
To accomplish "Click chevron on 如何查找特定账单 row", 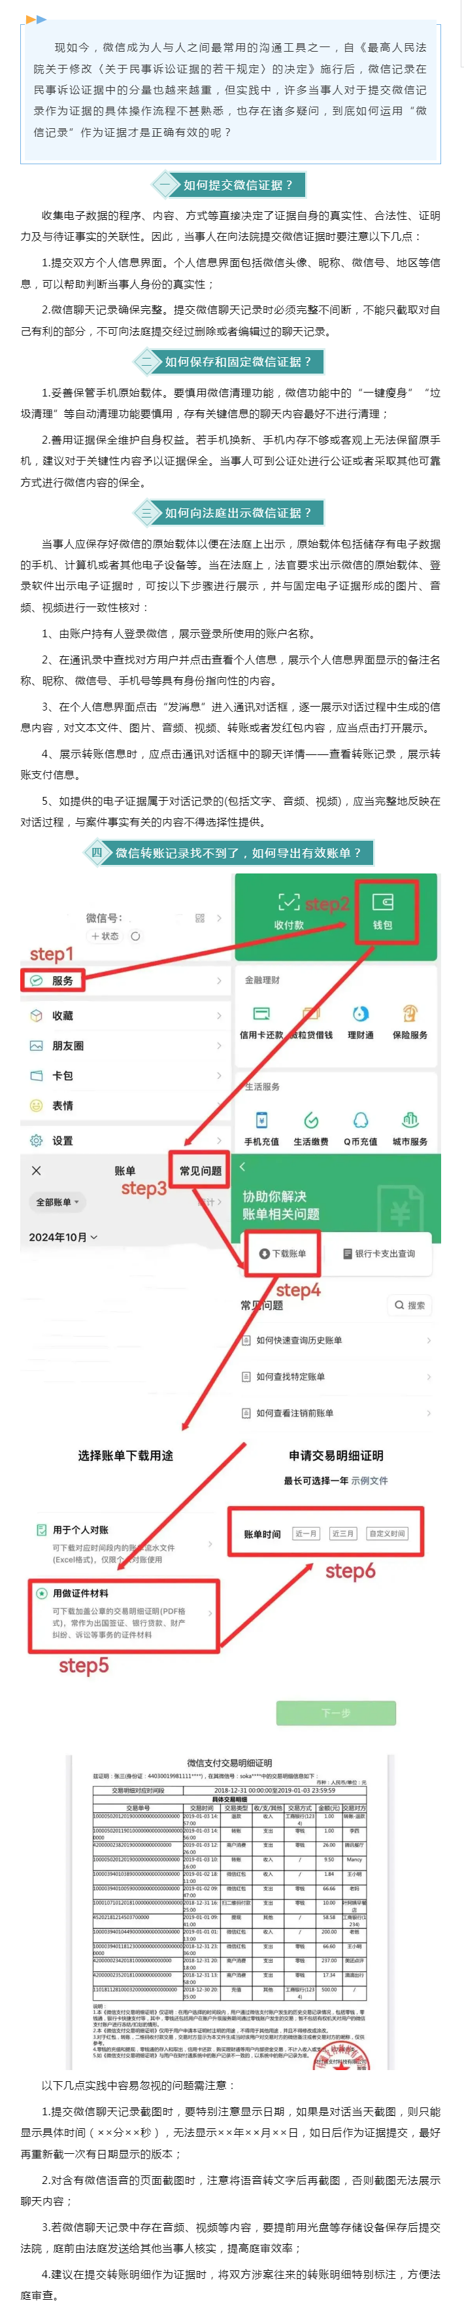I will [x=428, y=1377].
